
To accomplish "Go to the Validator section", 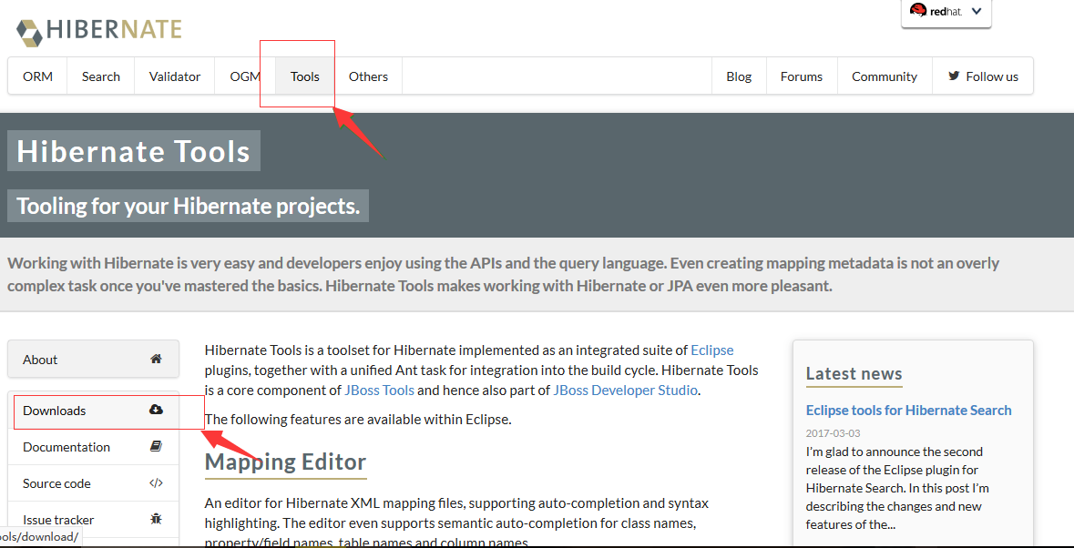I will pos(175,76).
